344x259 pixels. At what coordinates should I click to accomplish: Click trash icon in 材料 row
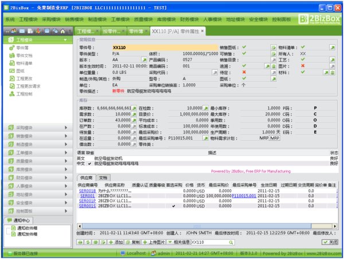(333, 73)
